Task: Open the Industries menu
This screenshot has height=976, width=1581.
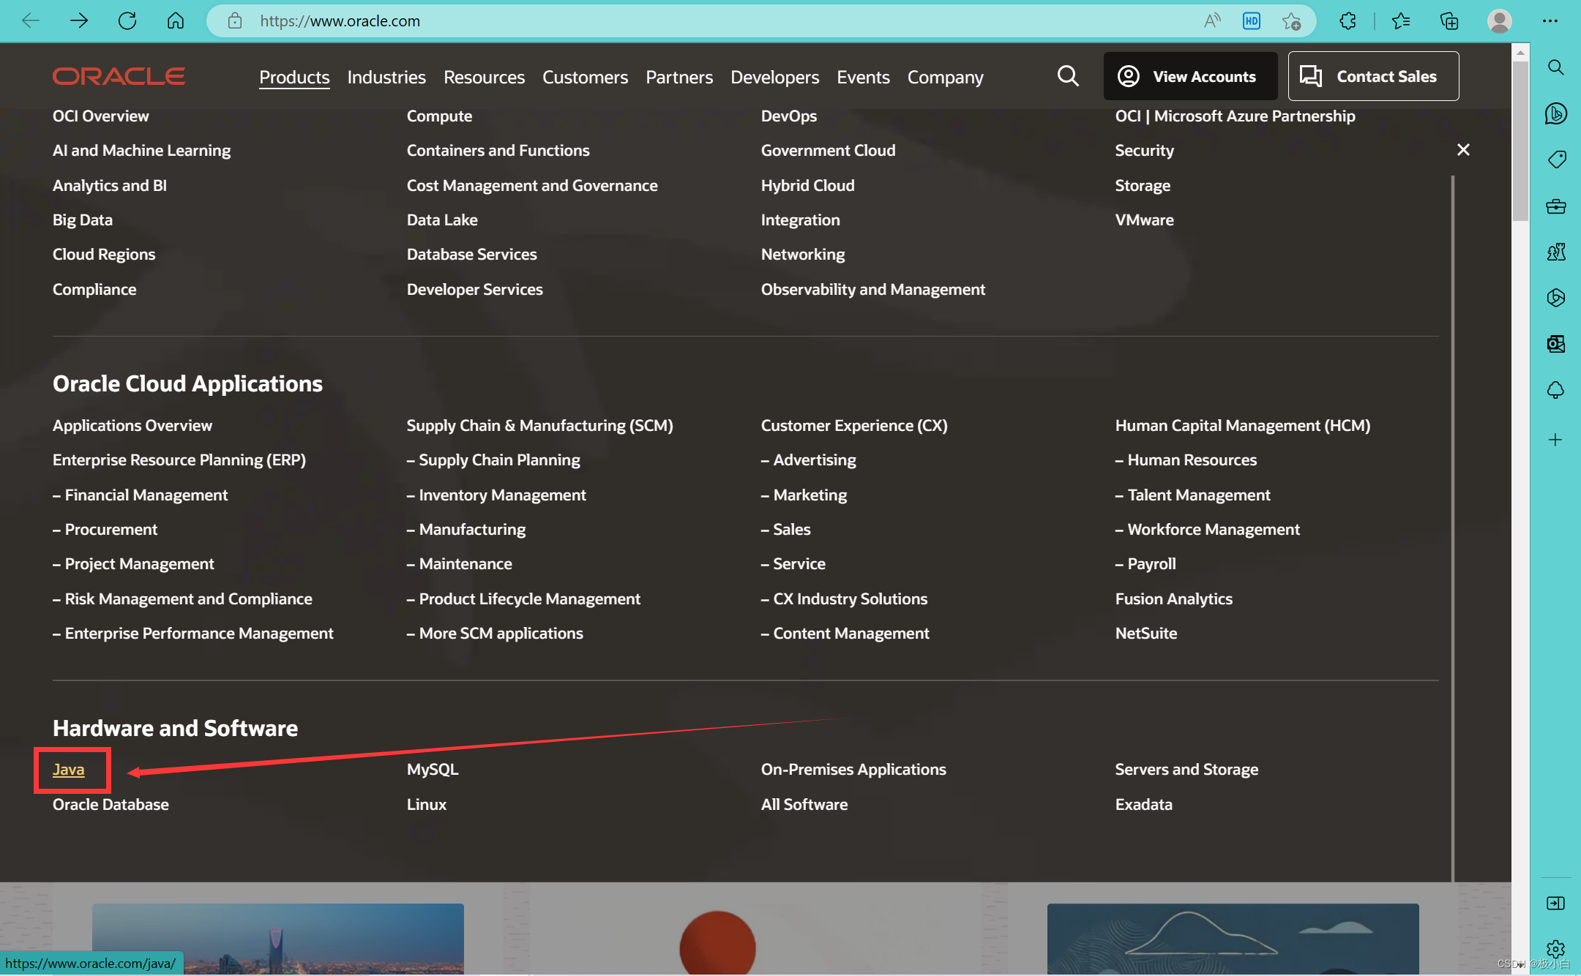Action: tap(386, 77)
